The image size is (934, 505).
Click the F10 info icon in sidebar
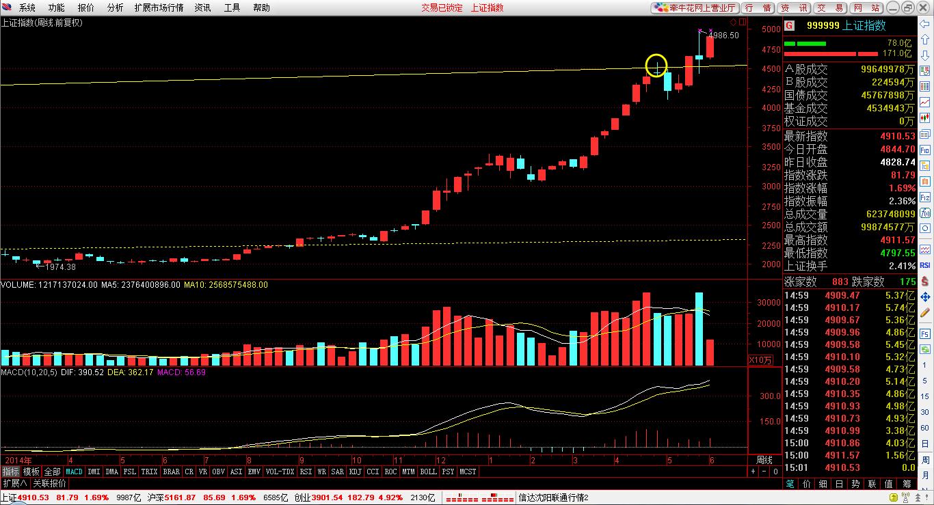click(925, 150)
